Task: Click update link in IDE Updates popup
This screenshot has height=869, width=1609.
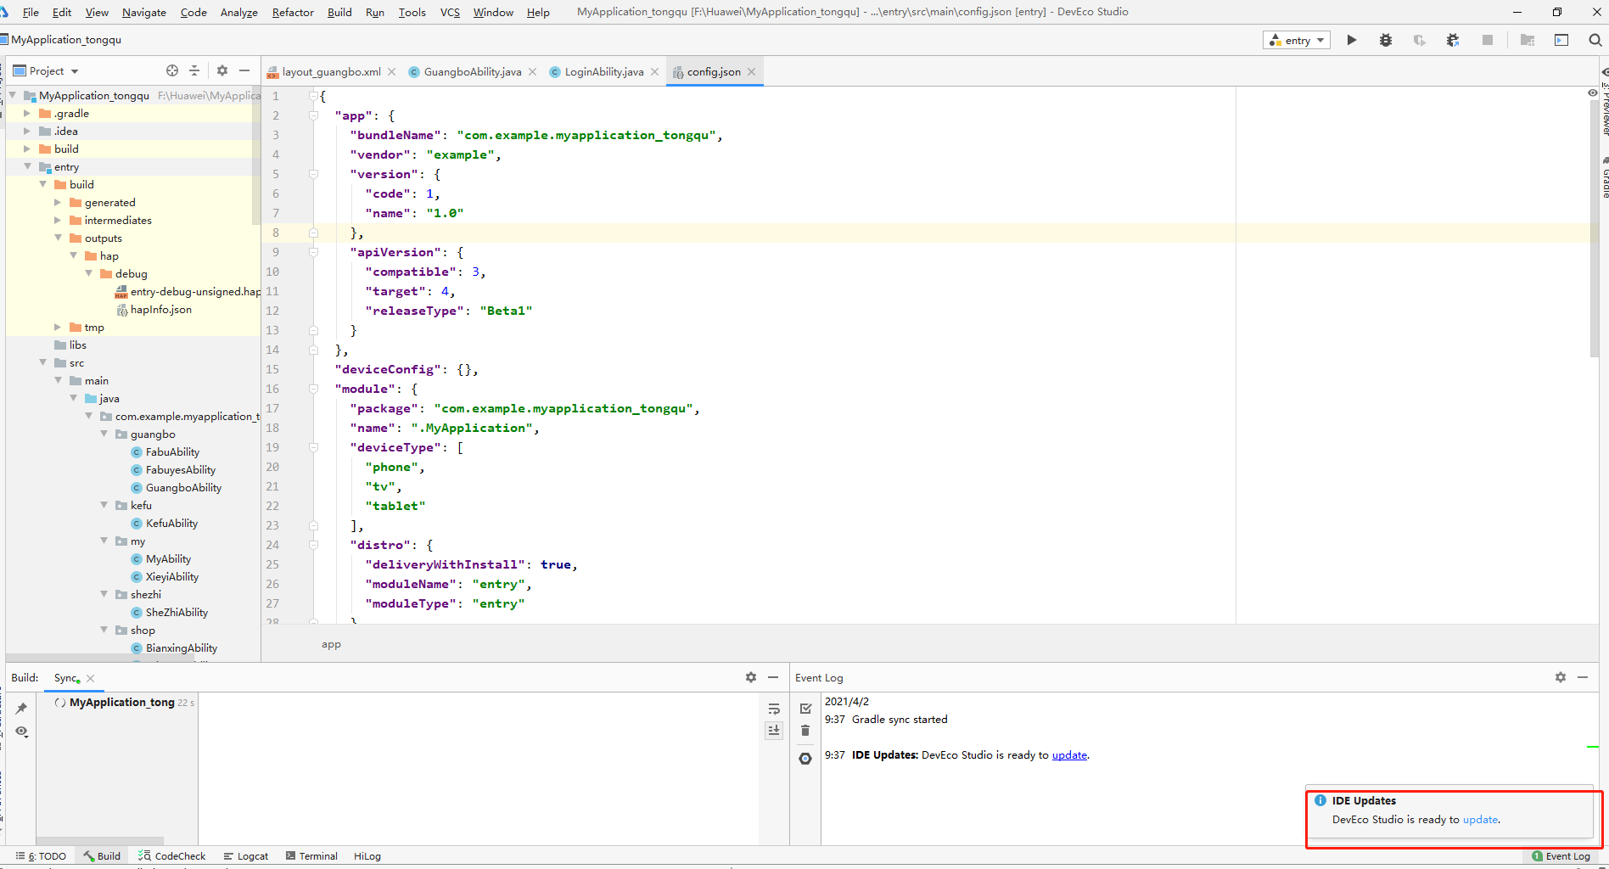Action: coord(1480,820)
